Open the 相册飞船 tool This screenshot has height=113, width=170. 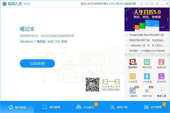point(147,91)
